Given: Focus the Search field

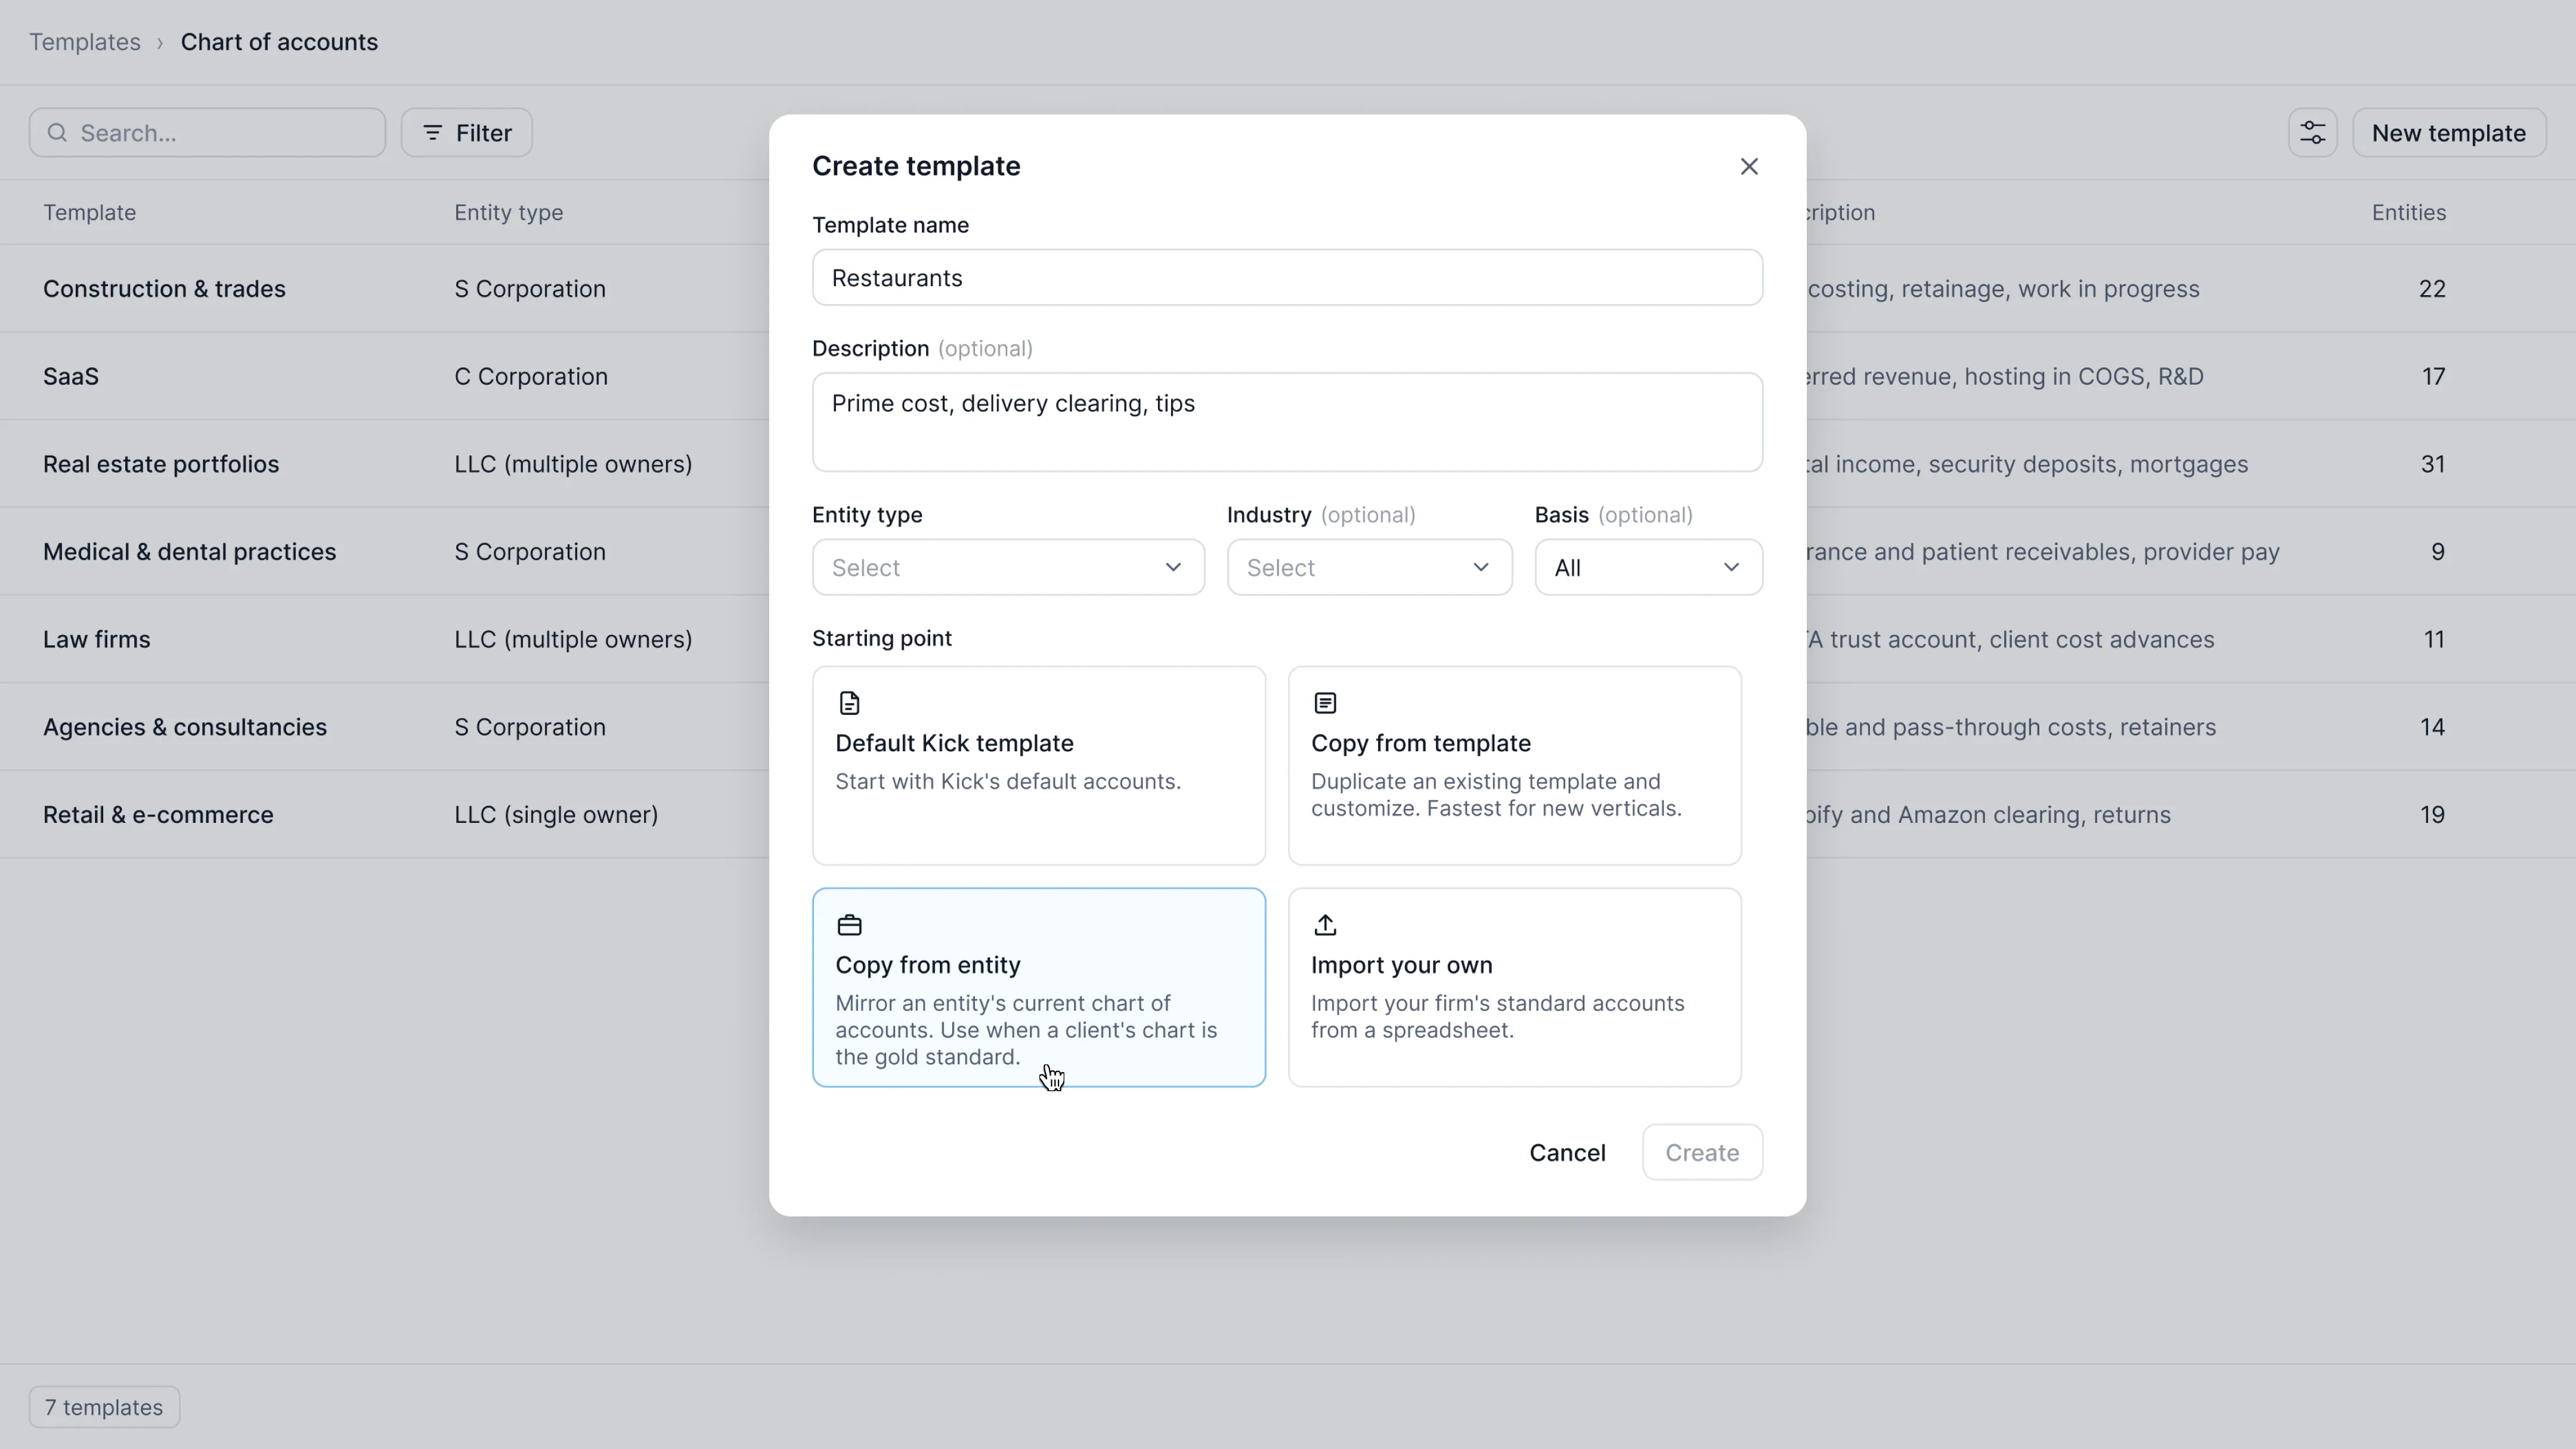Looking at the screenshot, I should point(207,133).
